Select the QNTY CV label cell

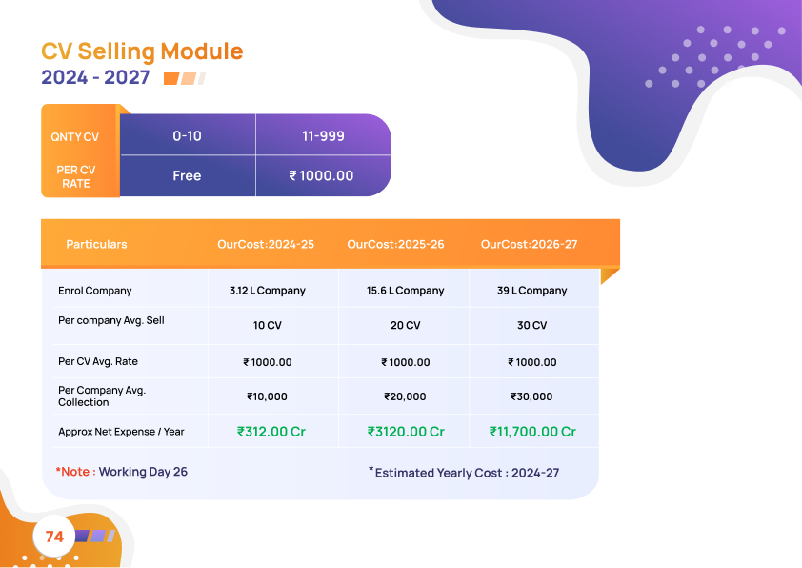(75, 136)
